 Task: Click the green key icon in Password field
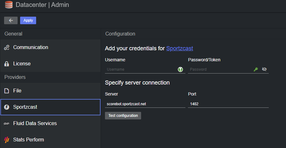(x=256, y=69)
